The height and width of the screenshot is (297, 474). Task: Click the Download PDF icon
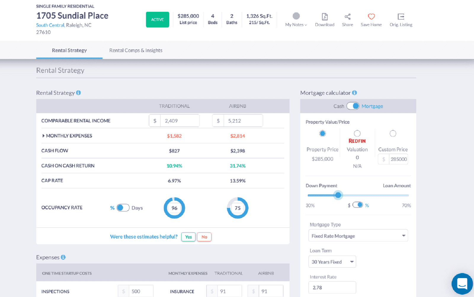pyautogui.click(x=325, y=17)
